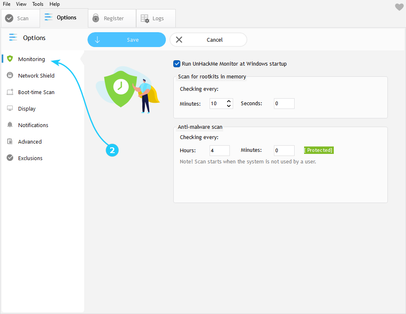Viewport: 406px width, 314px height.
Task: Click the Network Shield lock icon
Action: pyautogui.click(x=10, y=76)
